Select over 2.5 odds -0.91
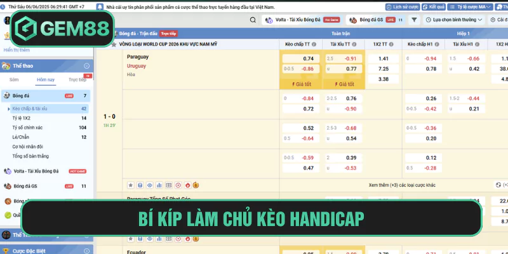508x254 pixels. pos(344,58)
